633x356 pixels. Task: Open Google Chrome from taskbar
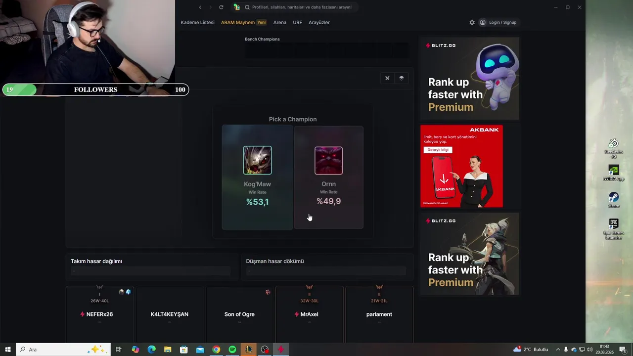pyautogui.click(x=216, y=350)
